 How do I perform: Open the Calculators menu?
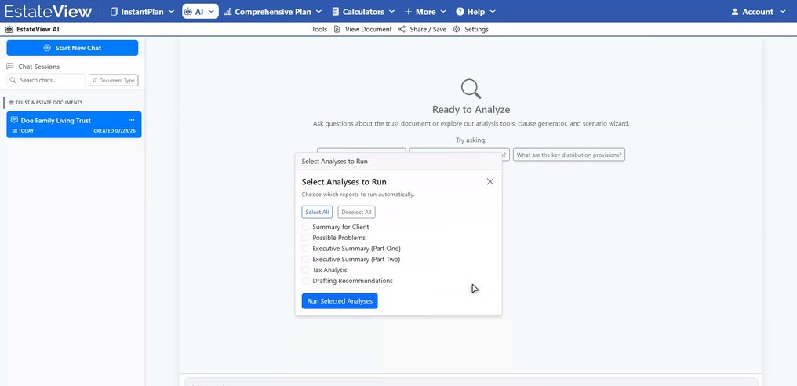pos(363,12)
